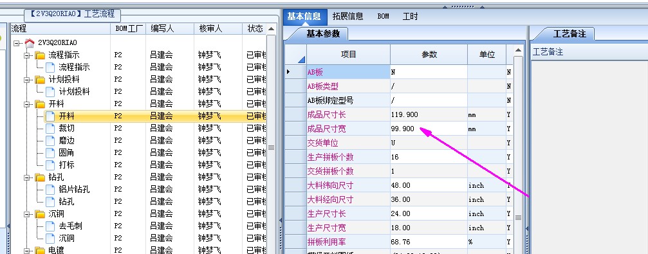648x254 pixels.
Task: Collapse the 计划投料 folder node
Action: tap(27, 79)
